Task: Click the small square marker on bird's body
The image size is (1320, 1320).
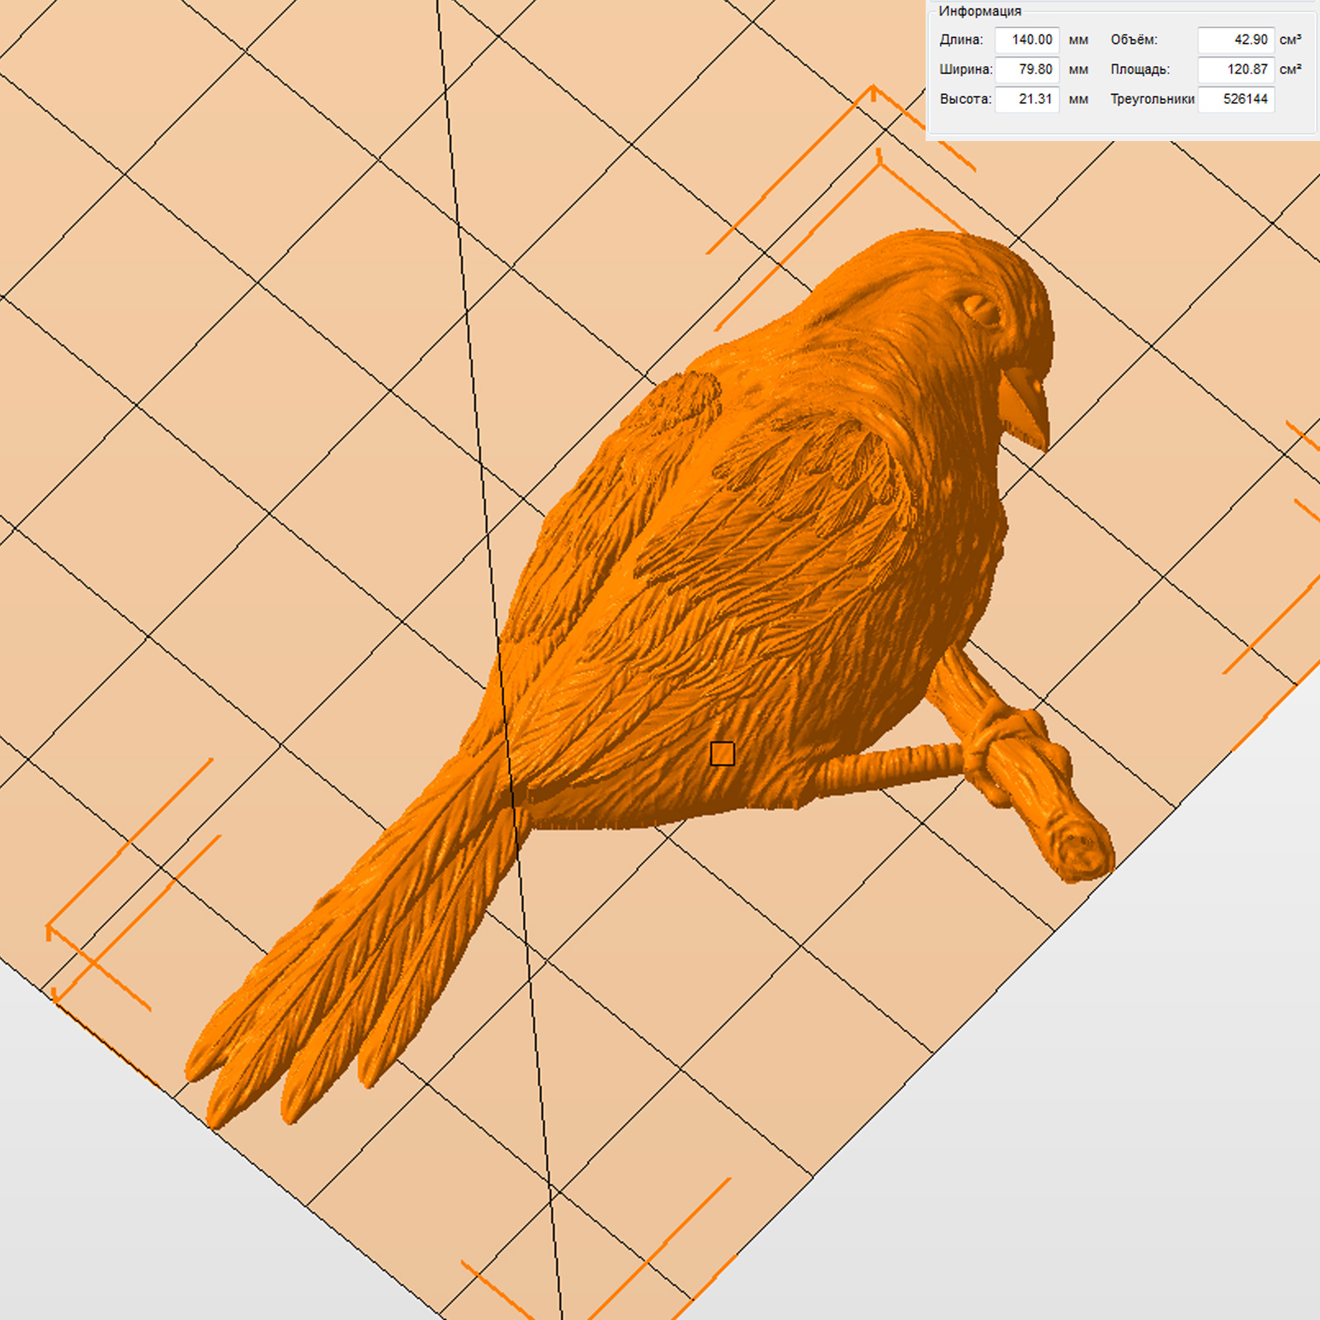Action: 722,753
